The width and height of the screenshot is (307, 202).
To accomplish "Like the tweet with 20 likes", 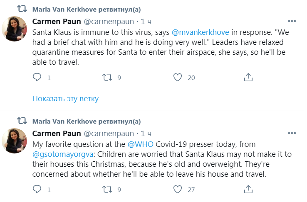I will click(178, 77).
